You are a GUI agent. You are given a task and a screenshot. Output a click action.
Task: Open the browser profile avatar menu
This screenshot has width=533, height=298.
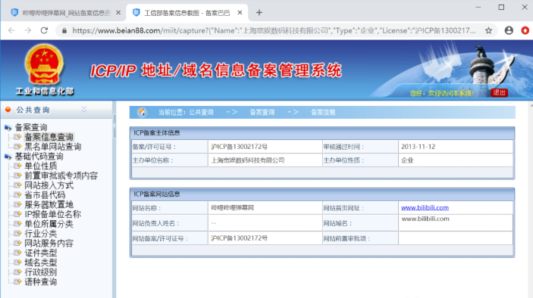click(509, 30)
